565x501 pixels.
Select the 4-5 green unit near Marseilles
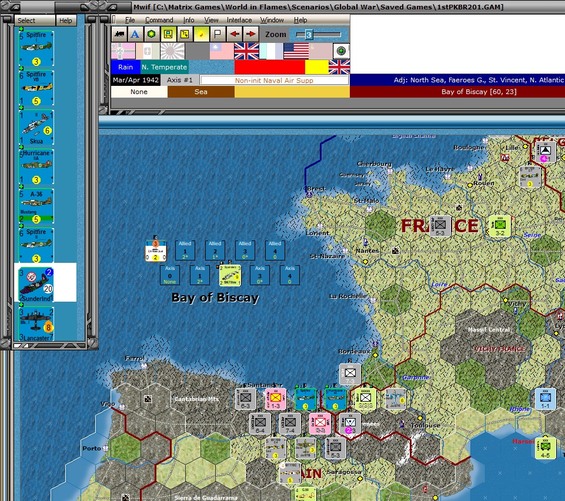coord(545,448)
